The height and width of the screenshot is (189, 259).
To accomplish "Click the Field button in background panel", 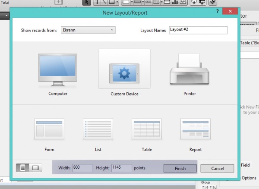I will (x=245, y=165).
